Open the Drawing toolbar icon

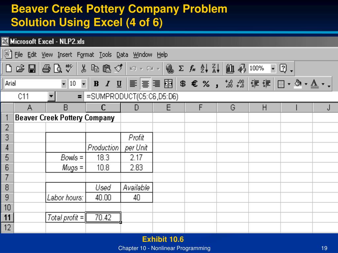point(242,69)
